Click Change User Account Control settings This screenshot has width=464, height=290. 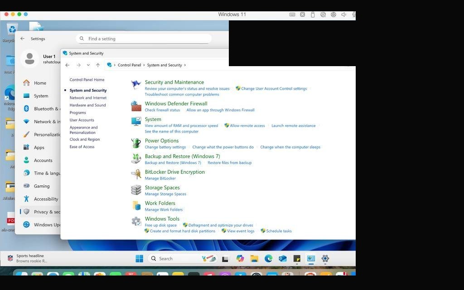click(x=274, y=88)
